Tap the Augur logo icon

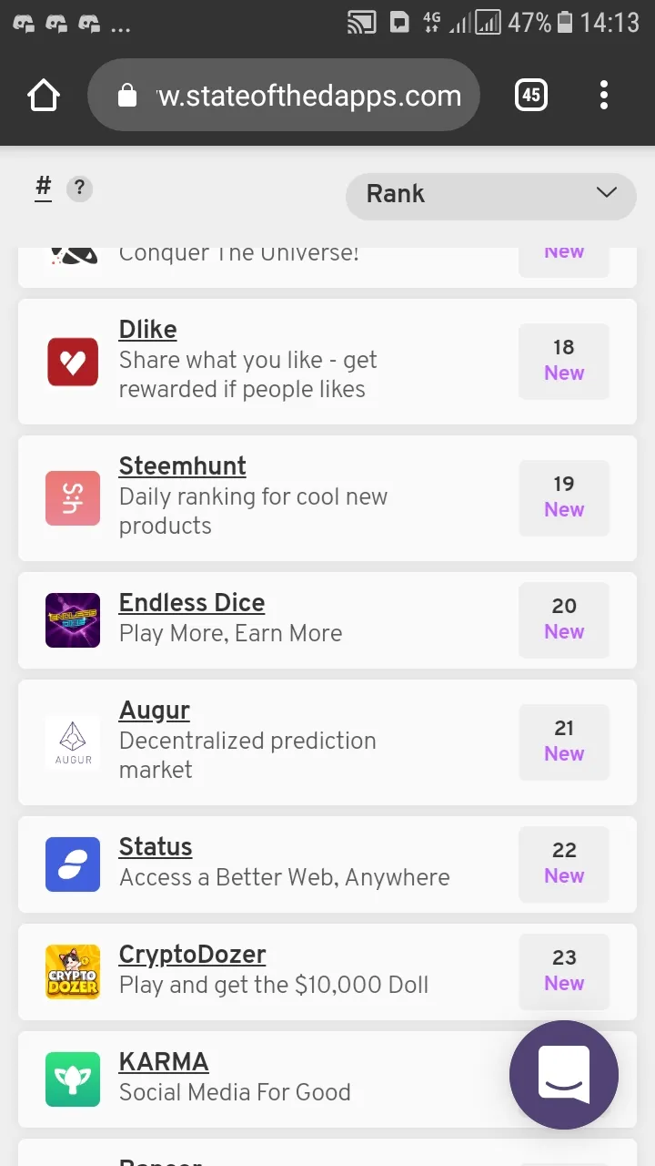tap(73, 742)
